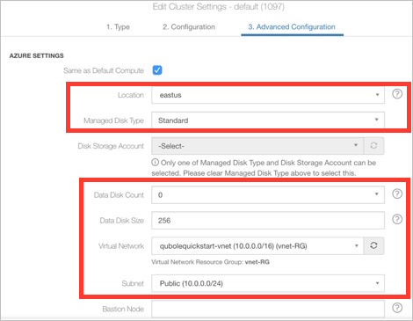This screenshot has width=413, height=321.
Task: Click the Managed Disk Type label
Action: pyautogui.click(x=113, y=120)
